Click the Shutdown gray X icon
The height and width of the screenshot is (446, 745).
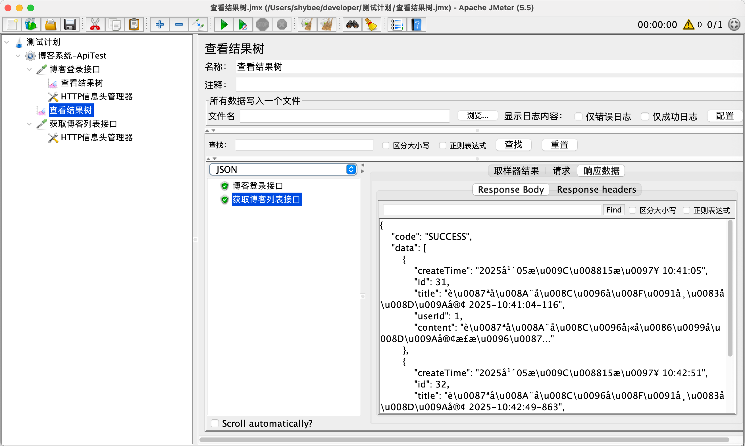(x=282, y=25)
